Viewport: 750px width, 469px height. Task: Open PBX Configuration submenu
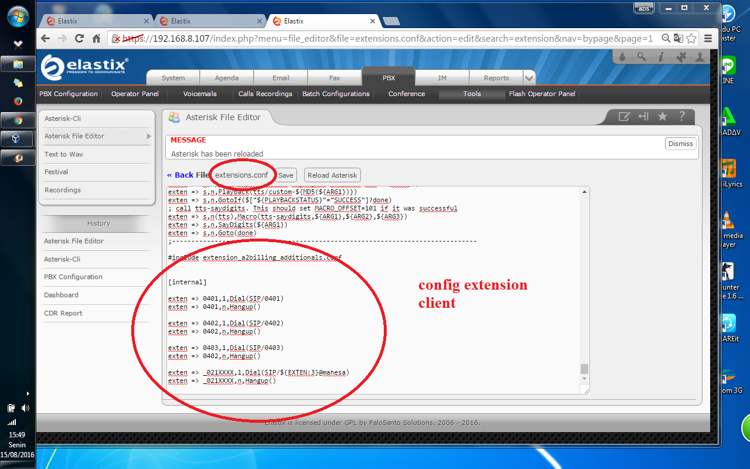[69, 94]
